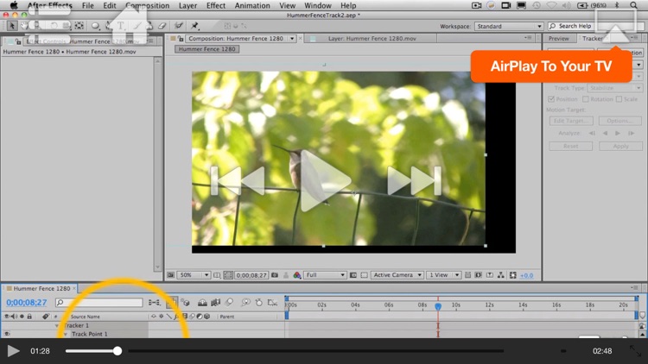The width and height of the screenshot is (648, 364).
Task: Click the Hide Shy Layers icon
Action: [202, 303]
